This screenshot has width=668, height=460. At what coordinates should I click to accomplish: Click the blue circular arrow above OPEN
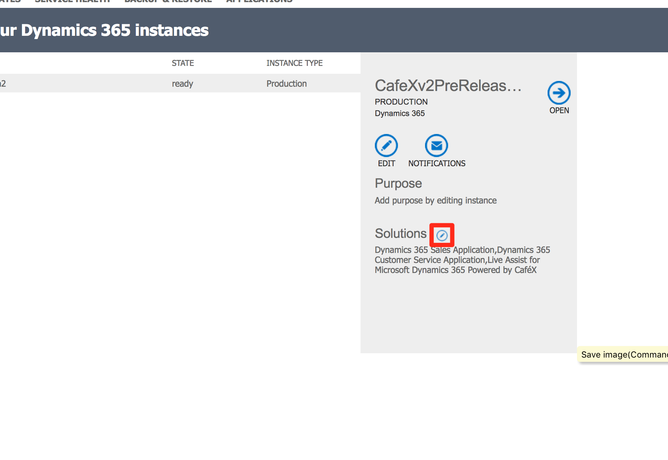tap(558, 92)
